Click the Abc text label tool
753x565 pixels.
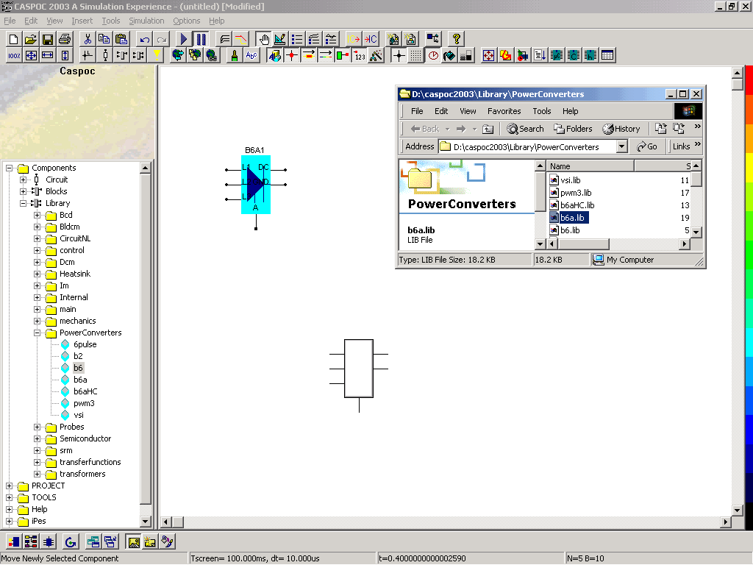pos(251,56)
